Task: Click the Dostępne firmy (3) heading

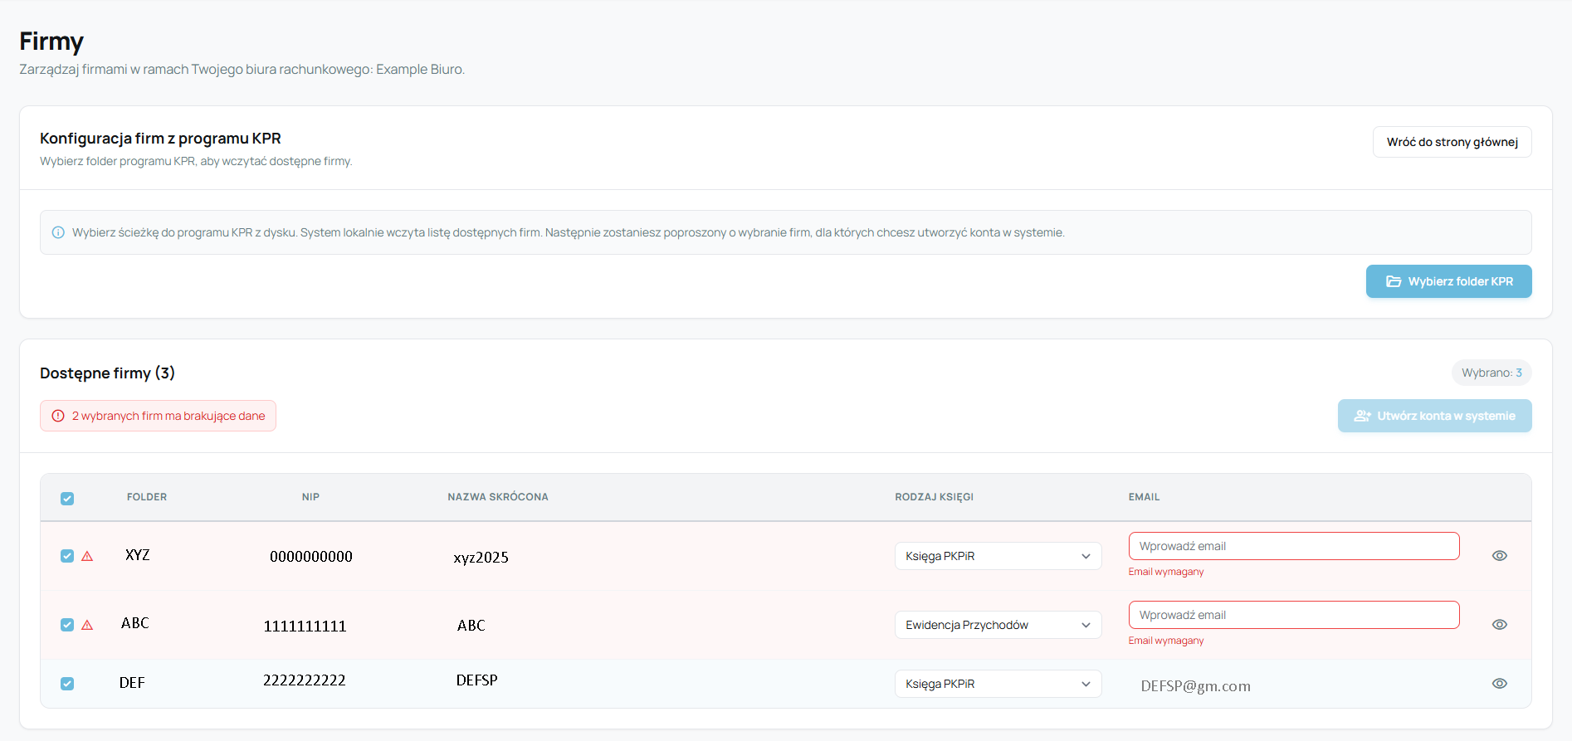Action: point(107,373)
